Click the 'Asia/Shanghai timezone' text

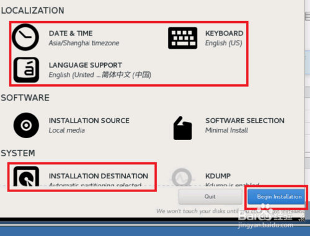[84, 43]
